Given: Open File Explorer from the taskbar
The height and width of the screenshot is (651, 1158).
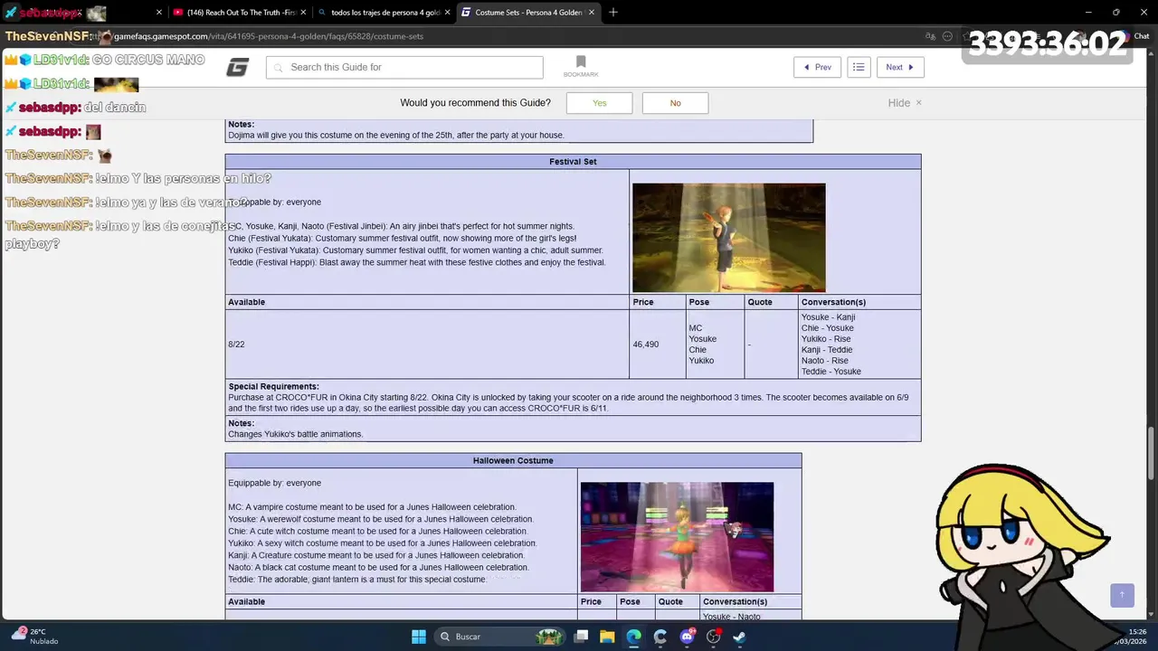Looking at the screenshot, I should pyautogui.click(x=607, y=637).
